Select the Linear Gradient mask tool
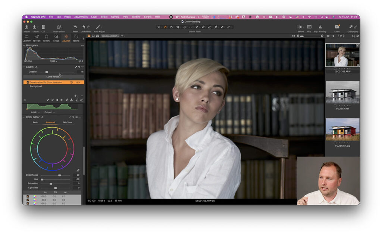Screen dimensions: 382x234 [x=57, y=100]
